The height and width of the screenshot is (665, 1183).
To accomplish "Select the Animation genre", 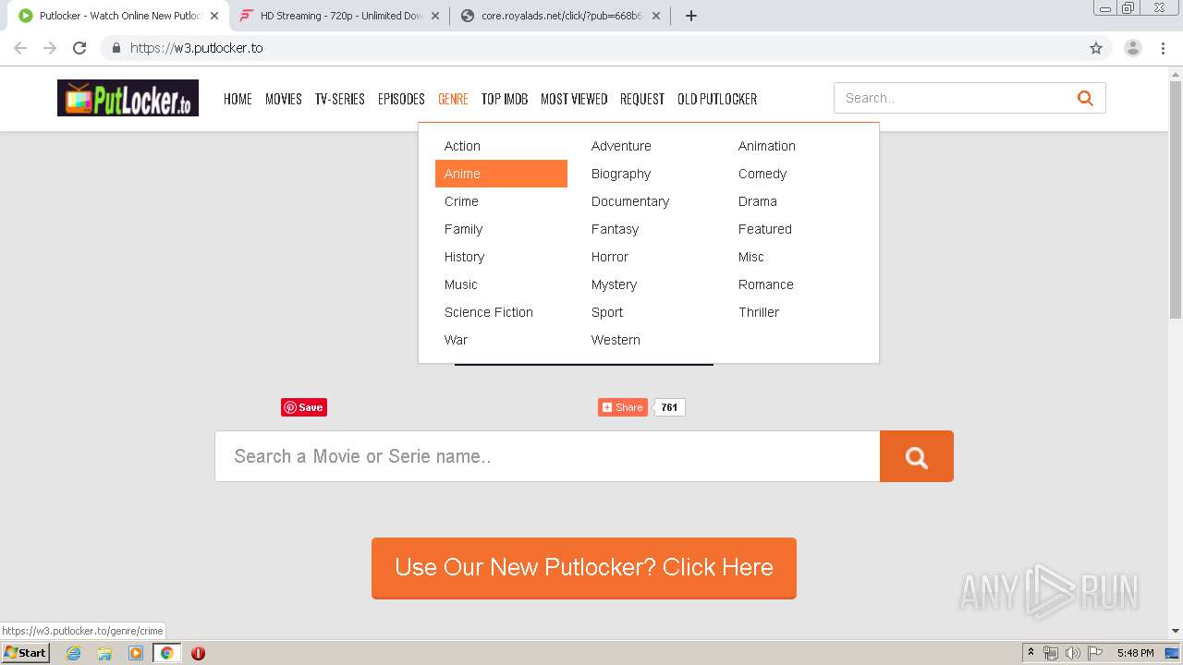I will tap(767, 146).
